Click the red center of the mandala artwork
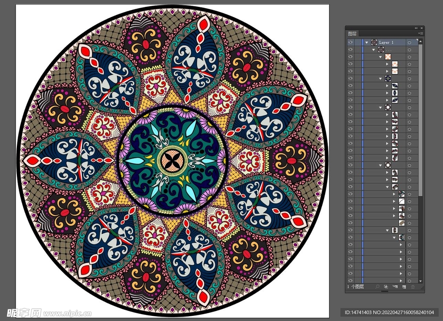The width and height of the screenshot is (443, 321). point(172,161)
